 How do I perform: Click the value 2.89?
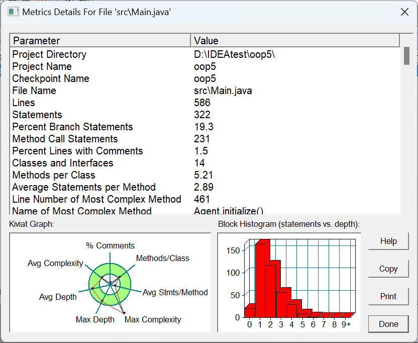[203, 187]
